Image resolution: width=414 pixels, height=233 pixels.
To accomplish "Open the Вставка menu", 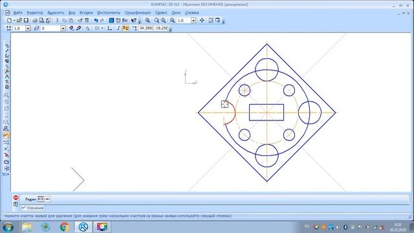I will click(x=86, y=13).
